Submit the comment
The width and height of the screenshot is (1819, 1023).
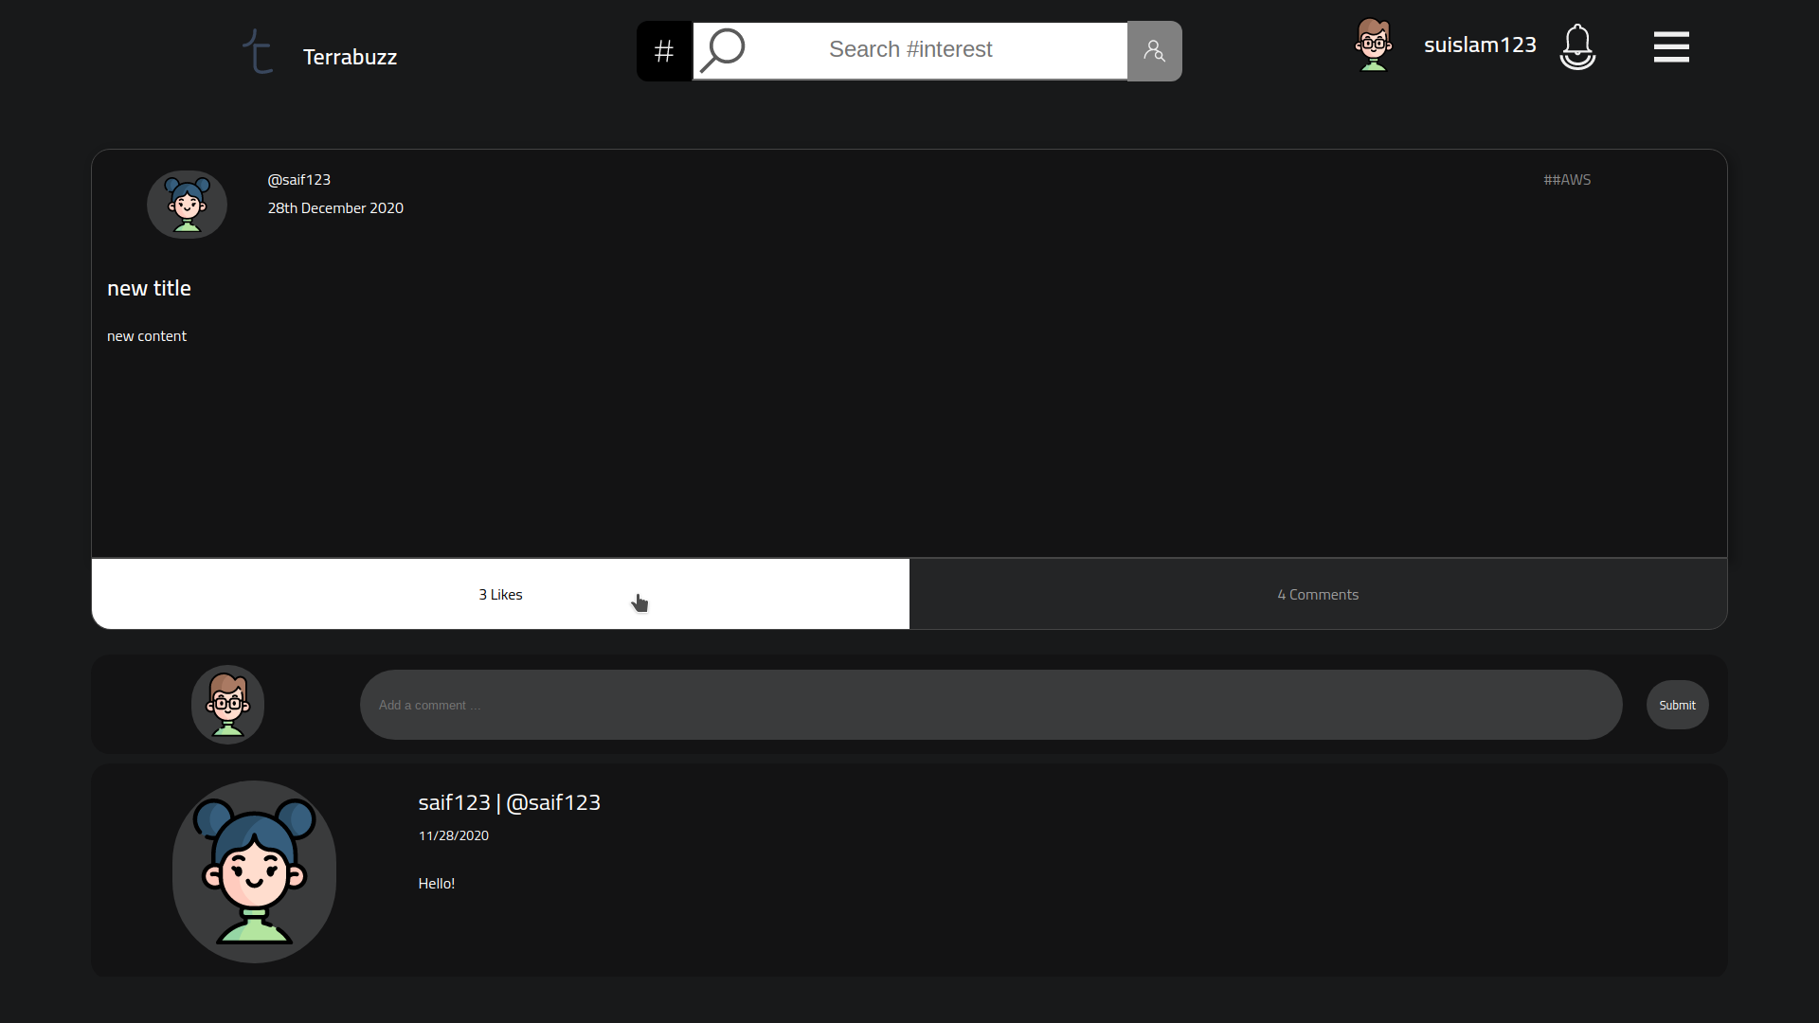[1677, 705]
